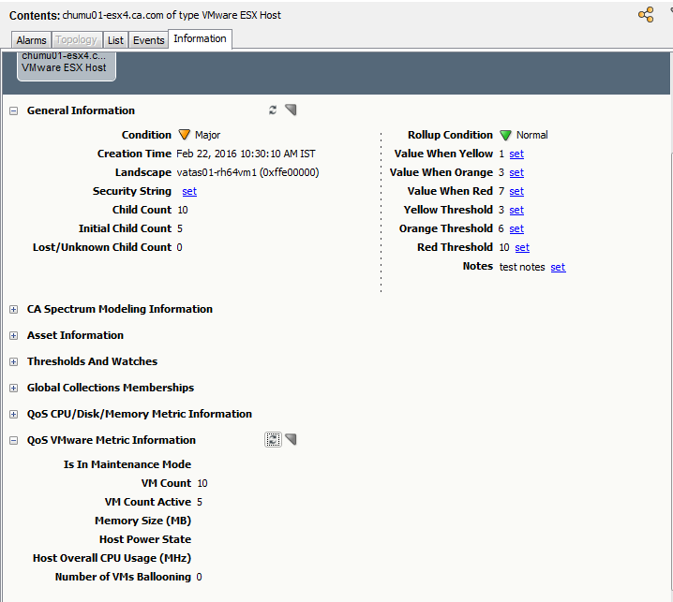The width and height of the screenshot is (673, 602).
Task: Expand Global Collections Memberships section
Action: (14, 388)
